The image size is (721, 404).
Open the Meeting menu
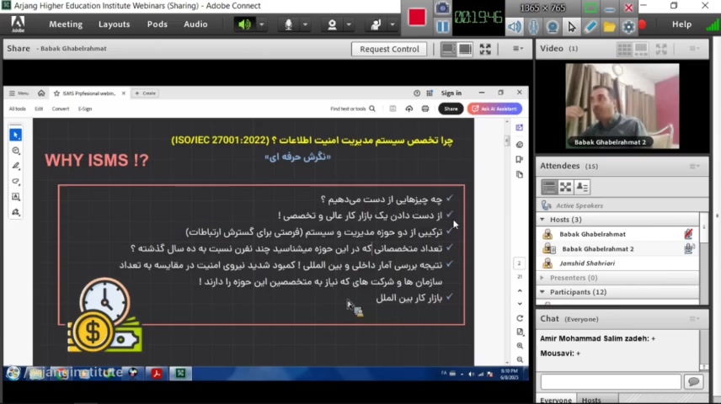tap(66, 24)
